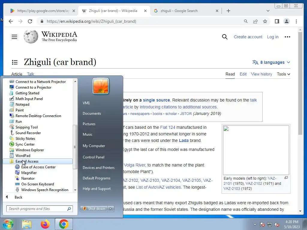Open the View history tab

261,74
